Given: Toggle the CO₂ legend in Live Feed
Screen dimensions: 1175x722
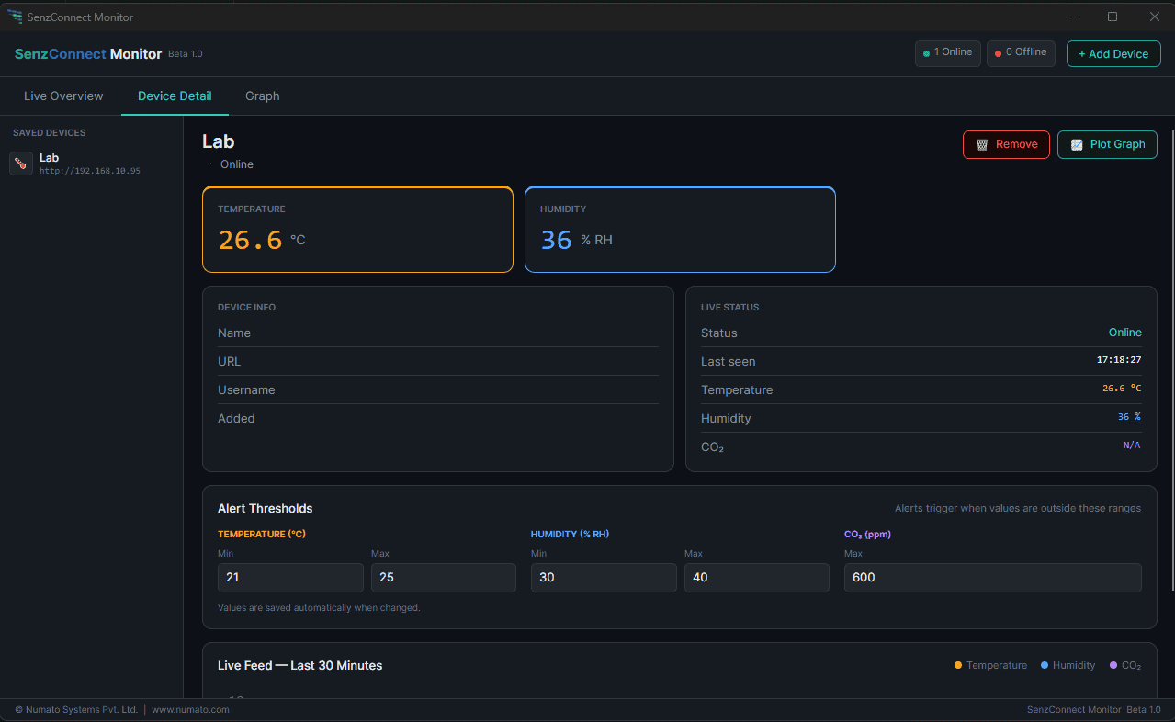Looking at the screenshot, I should (1124, 665).
